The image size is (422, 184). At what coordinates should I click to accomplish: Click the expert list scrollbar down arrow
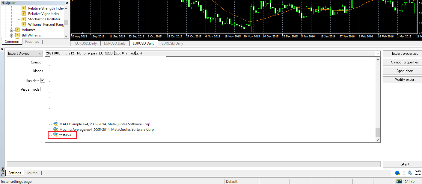pyautogui.click(x=378, y=140)
